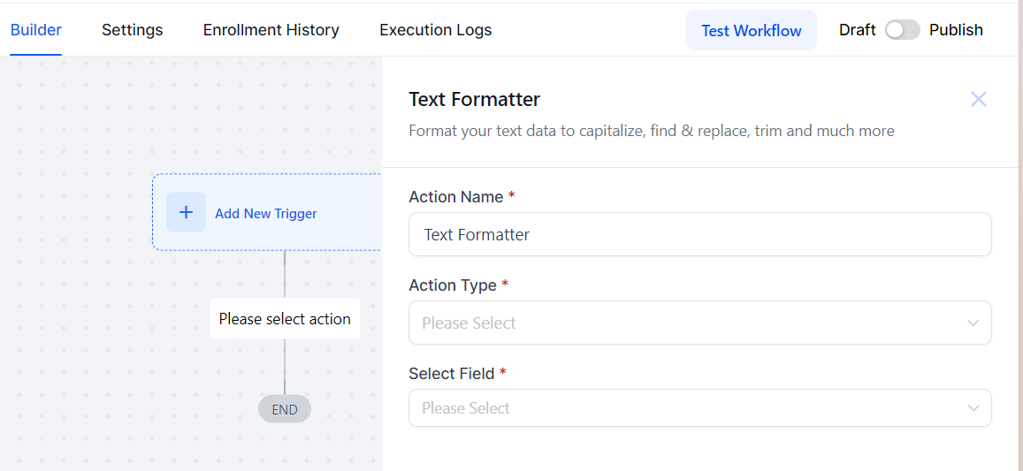The width and height of the screenshot is (1023, 471).
Task: Click the empty dotted canvas area
Action: (80, 353)
